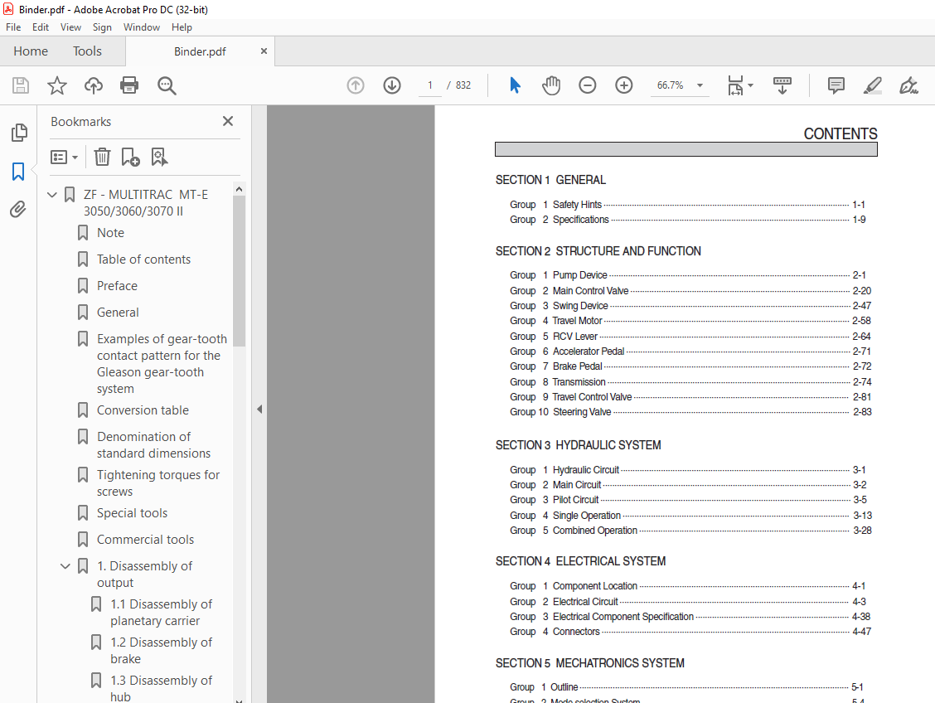Open the General bookmark
This screenshot has height=703, width=935.
pos(118,313)
